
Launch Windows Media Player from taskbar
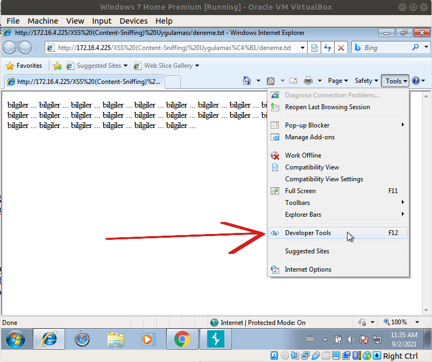[x=148, y=339]
